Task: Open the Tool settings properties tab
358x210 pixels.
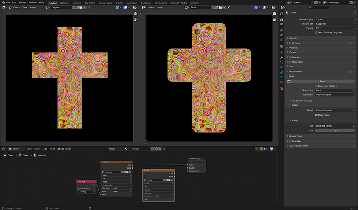Action: point(282,13)
